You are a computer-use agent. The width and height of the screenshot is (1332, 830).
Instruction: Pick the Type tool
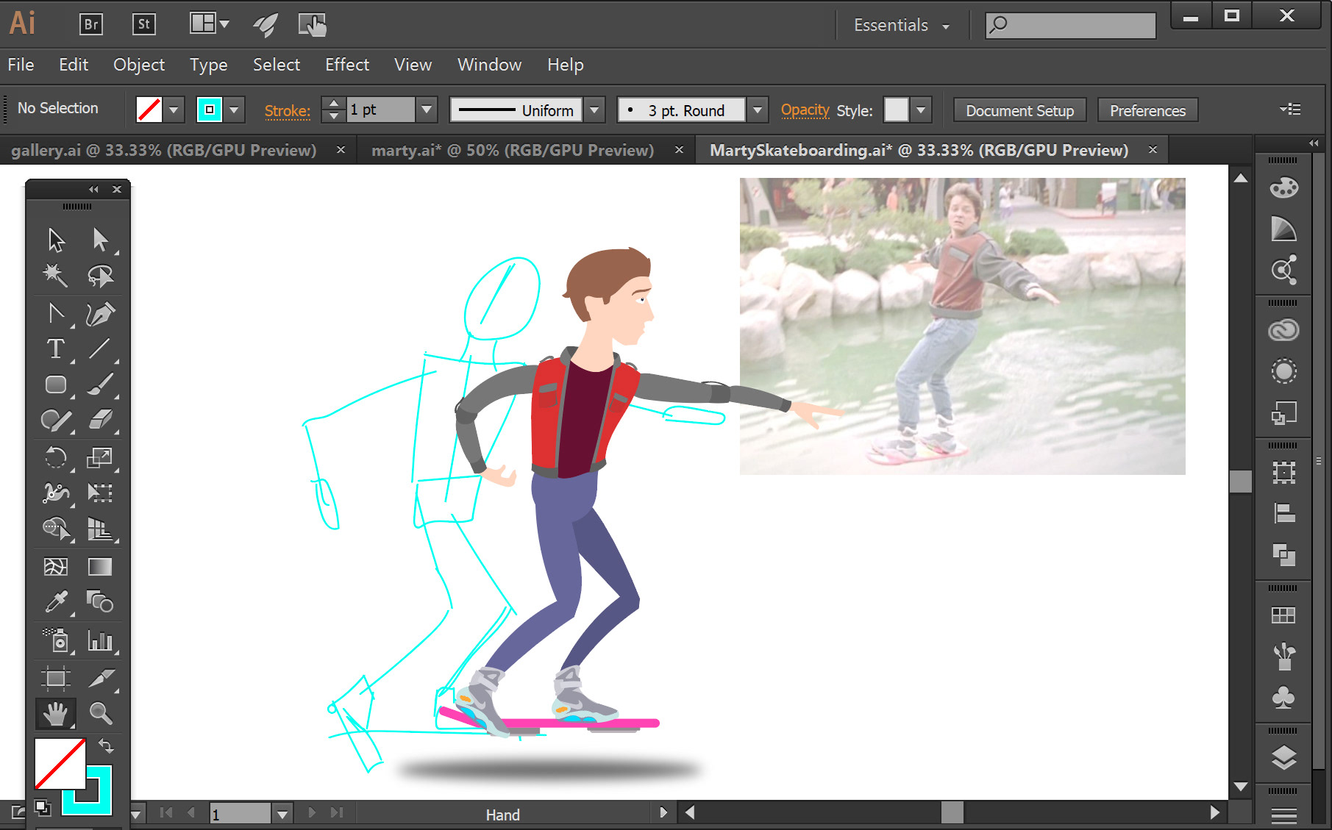[56, 348]
